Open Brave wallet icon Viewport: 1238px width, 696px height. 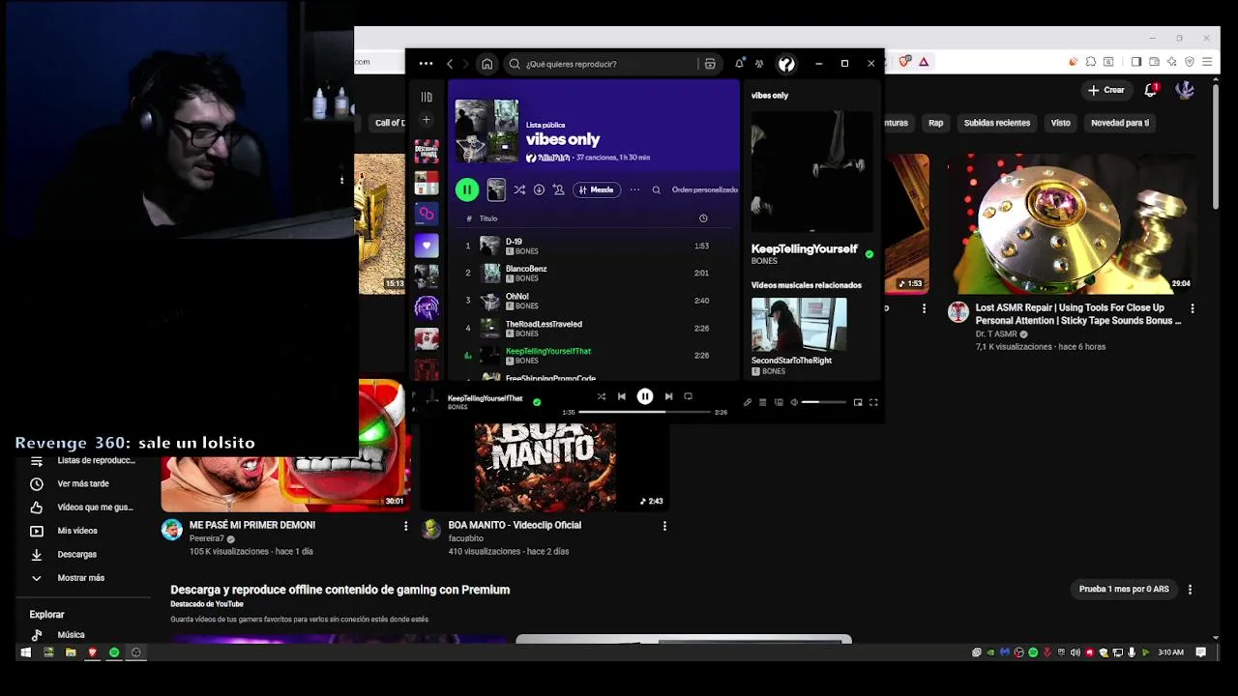point(1154,62)
